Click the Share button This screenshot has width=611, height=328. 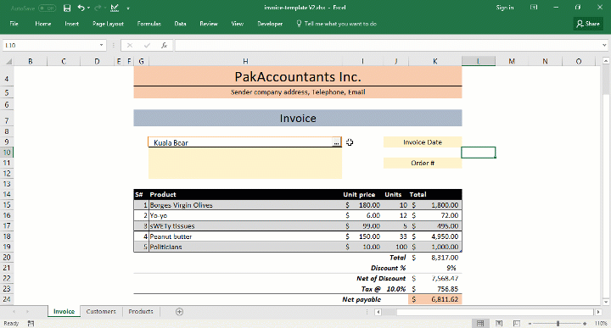click(x=588, y=24)
